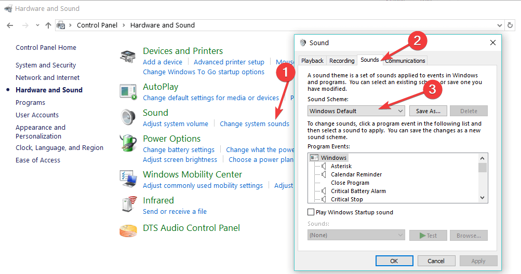
Task: Go up one level with up arrow
Action: pos(48,25)
